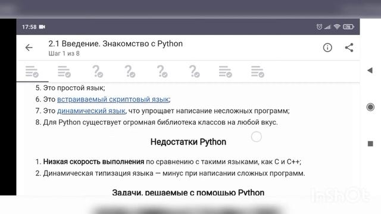Tap the Wi-Fi status icon
This screenshot has height=214, width=381.
pyautogui.click(x=337, y=27)
